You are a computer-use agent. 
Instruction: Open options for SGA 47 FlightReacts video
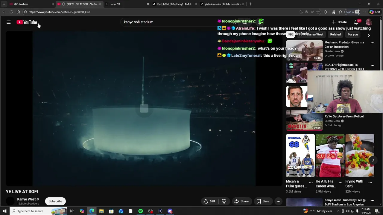tap(373, 65)
